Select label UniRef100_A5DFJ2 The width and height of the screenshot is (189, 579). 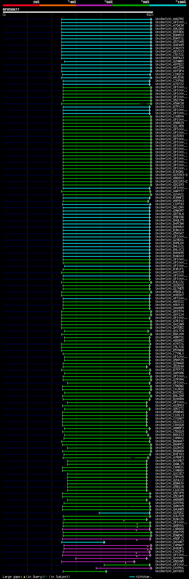pyautogui.click(x=170, y=539)
